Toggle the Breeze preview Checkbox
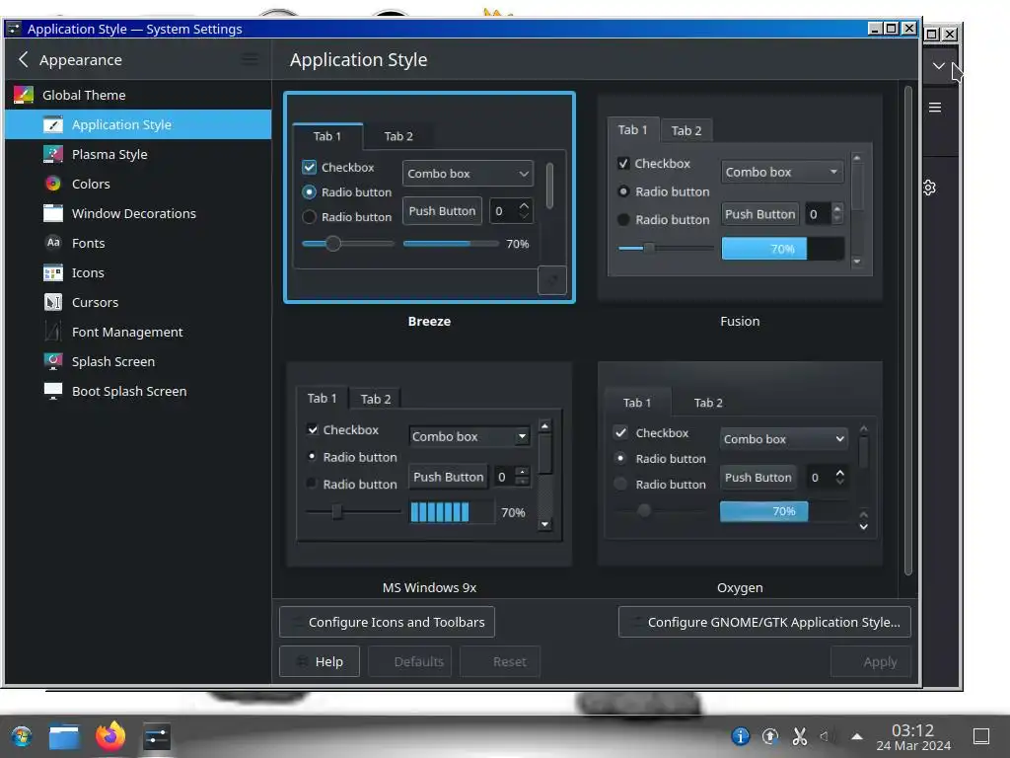The height and width of the screenshot is (758, 1010). [x=309, y=168]
